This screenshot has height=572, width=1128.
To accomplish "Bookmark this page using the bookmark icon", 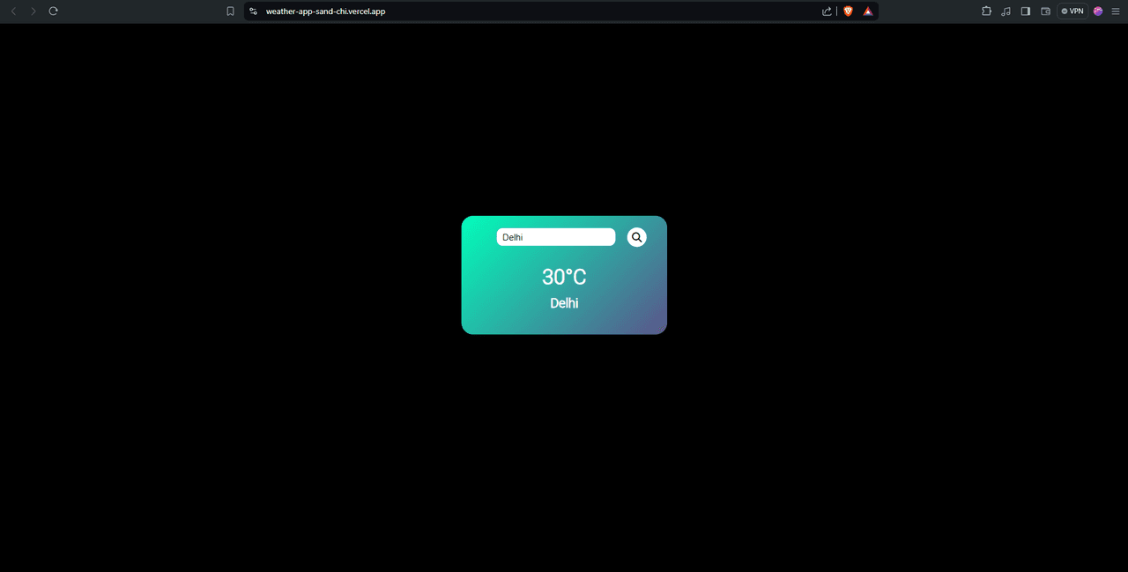I will (x=230, y=11).
